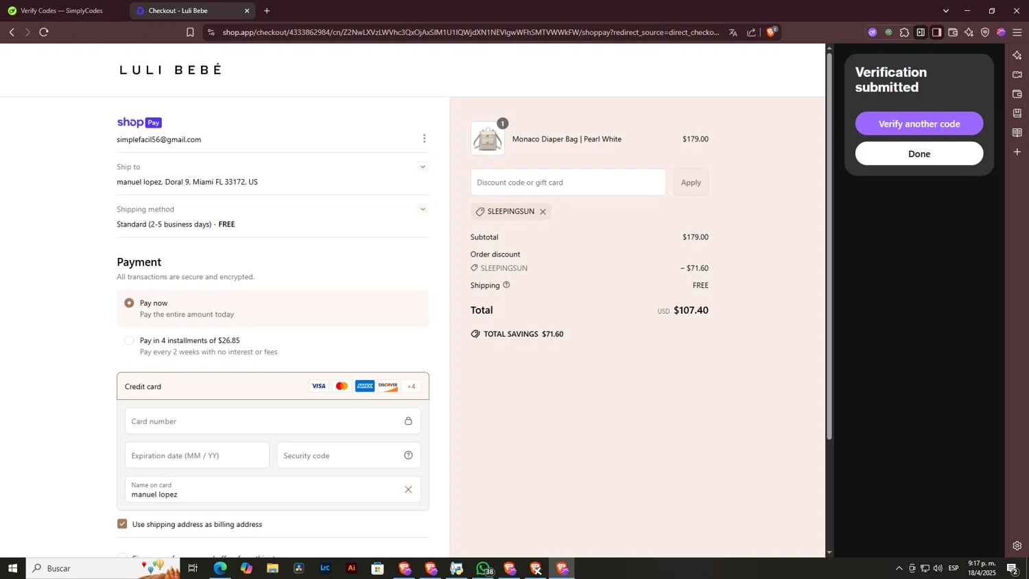Open the extensions puzzle icon
This screenshot has height=579, width=1029.
904,32
